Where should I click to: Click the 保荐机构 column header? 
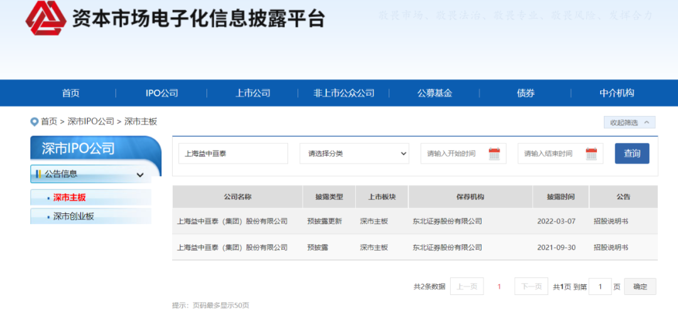[470, 196]
